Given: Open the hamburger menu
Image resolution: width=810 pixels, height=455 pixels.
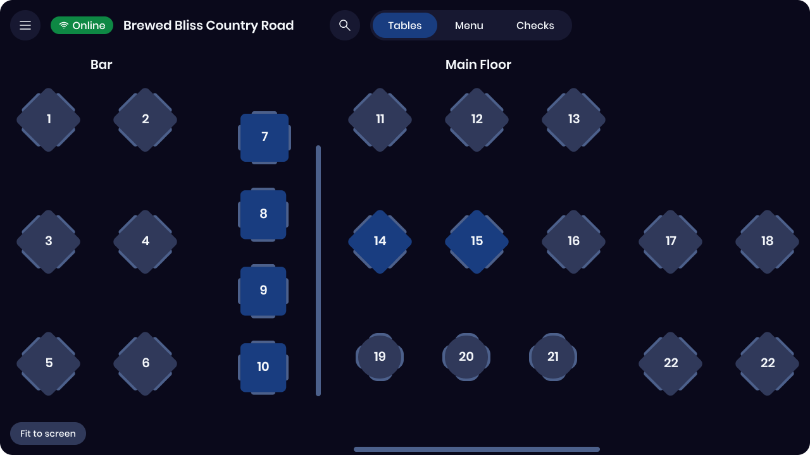Looking at the screenshot, I should click(25, 25).
